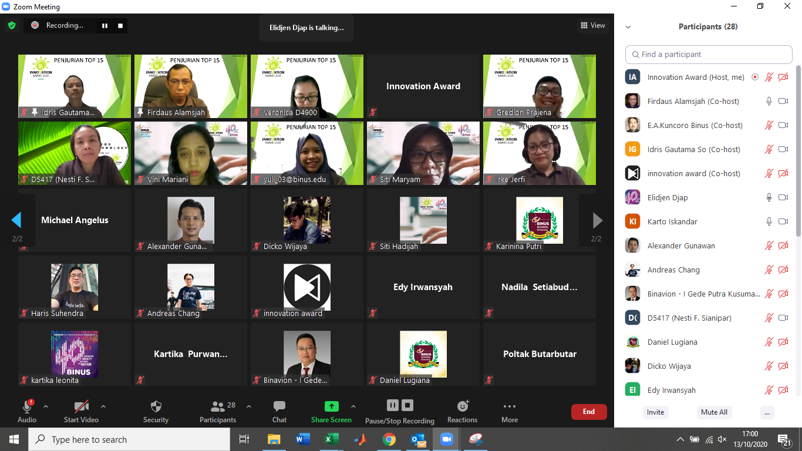Click the Find a participant search box
The height and width of the screenshot is (451, 802).
coord(709,54)
